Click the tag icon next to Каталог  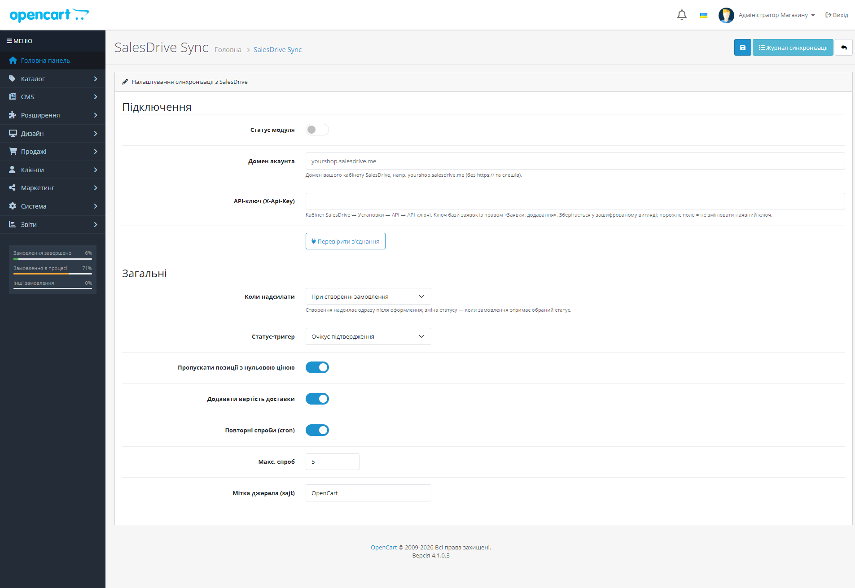(x=13, y=78)
